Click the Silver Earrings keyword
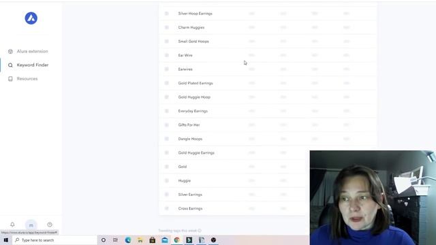This screenshot has width=436, height=245. coord(190,195)
